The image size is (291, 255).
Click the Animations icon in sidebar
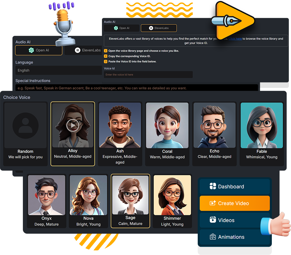pyautogui.click(x=213, y=237)
